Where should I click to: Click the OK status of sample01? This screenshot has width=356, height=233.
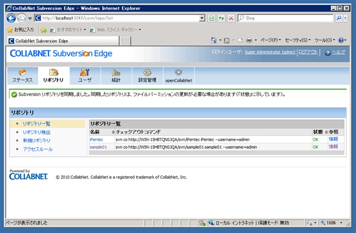point(315,147)
